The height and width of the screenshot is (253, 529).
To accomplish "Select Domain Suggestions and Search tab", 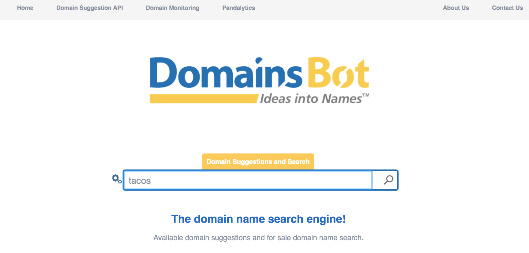I will 258,162.
